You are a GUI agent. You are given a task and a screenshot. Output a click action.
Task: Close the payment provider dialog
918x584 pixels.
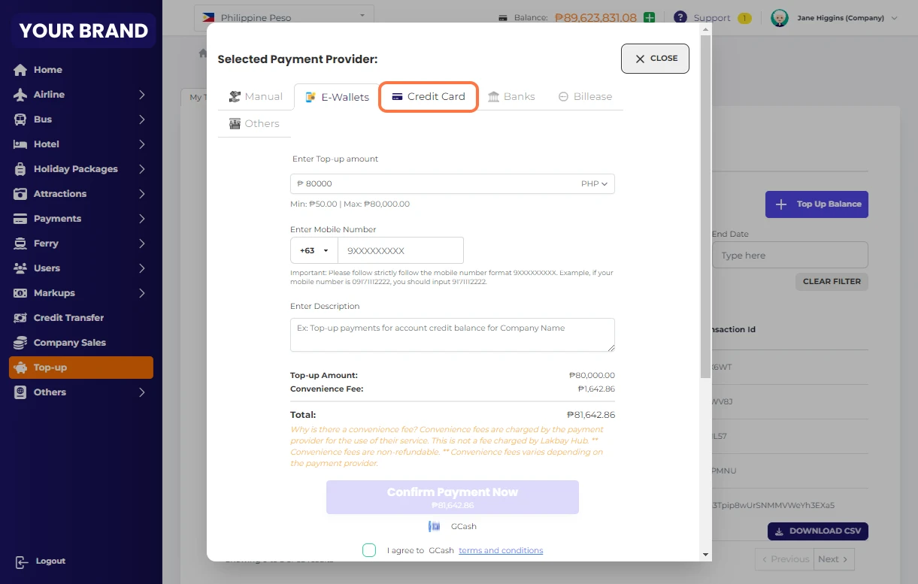pos(655,59)
